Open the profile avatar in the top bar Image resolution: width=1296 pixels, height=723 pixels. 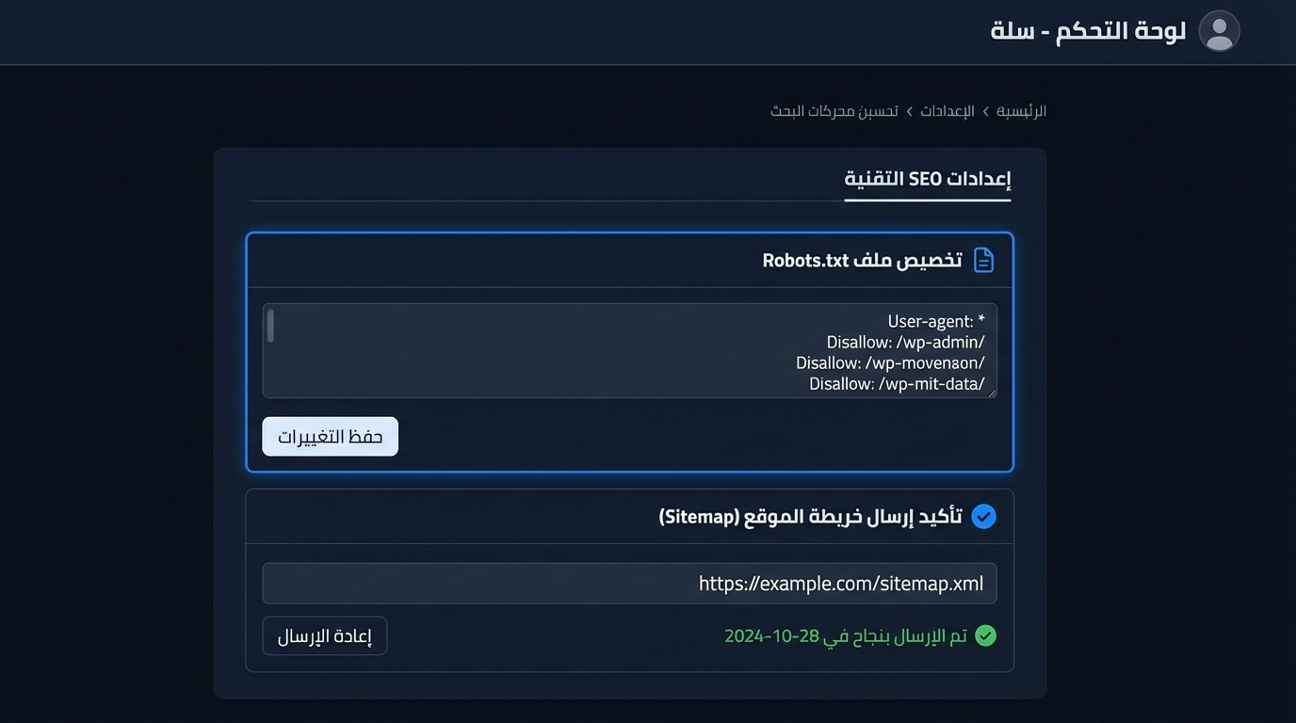coord(1219,31)
